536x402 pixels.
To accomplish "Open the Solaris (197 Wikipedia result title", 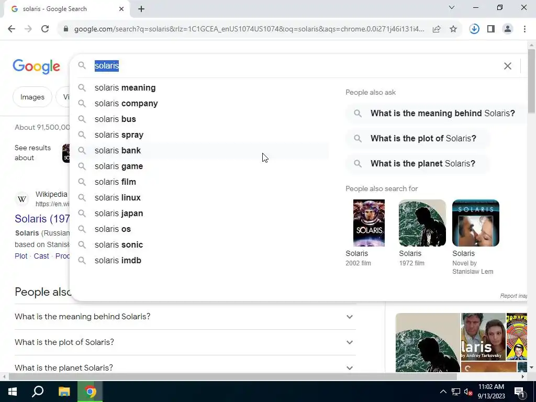I will pos(42,219).
